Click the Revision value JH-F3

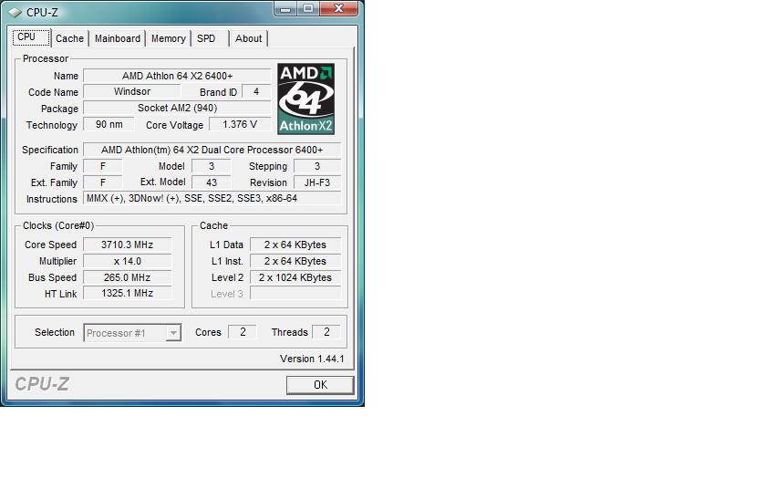coord(317,182)
